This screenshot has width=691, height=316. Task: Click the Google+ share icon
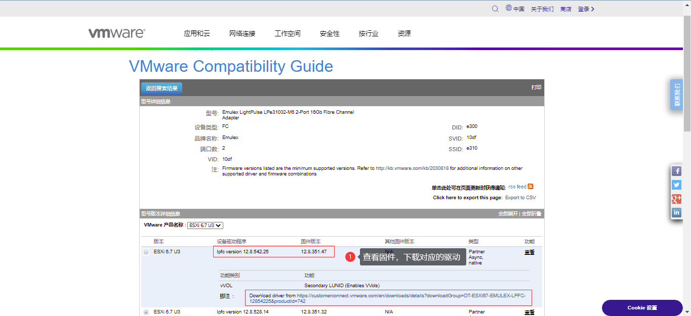coord(676,199)
